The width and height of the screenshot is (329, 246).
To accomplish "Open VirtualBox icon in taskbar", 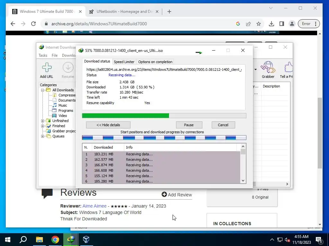I will click(x=86, y=239).
